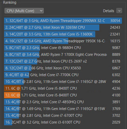Select rank 12 Intel Core i5-8400T row

(63, 95)
